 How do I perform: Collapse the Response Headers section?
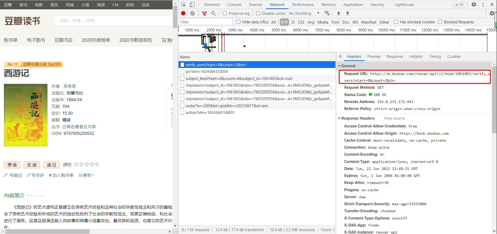click(x=339, y=118)
